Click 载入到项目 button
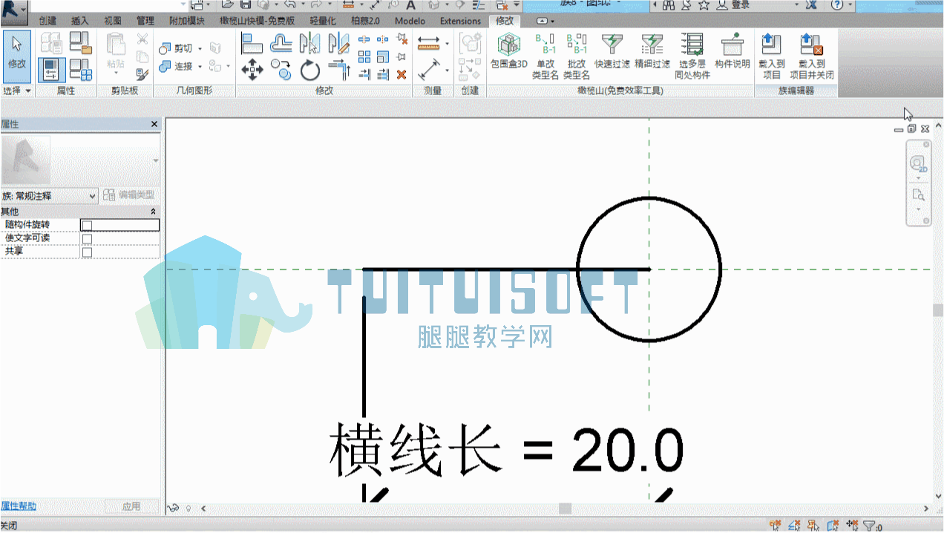Image resolution: width=944 pixels, height=533 pixels. point(772,56)
